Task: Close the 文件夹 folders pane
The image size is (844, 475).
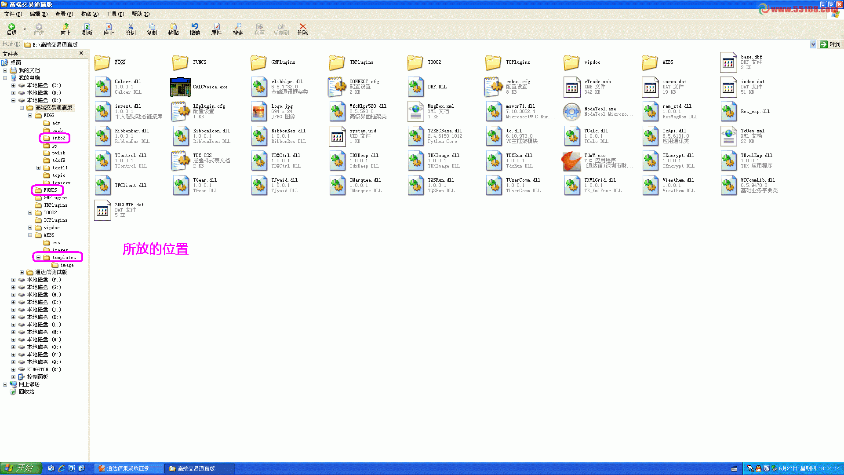Action: [x=81, y=53]
